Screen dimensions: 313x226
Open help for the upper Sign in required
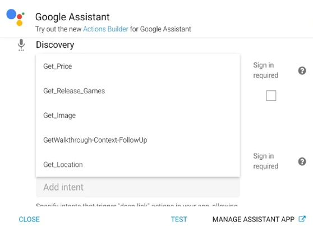tap(302, 71)
